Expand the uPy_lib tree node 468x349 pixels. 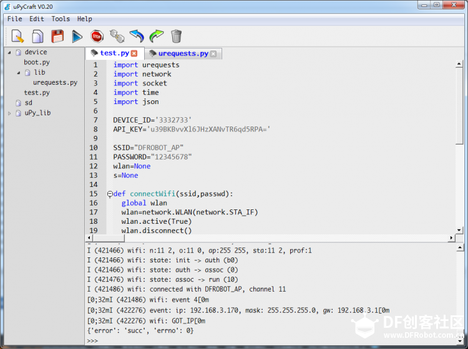click(9, 113)
